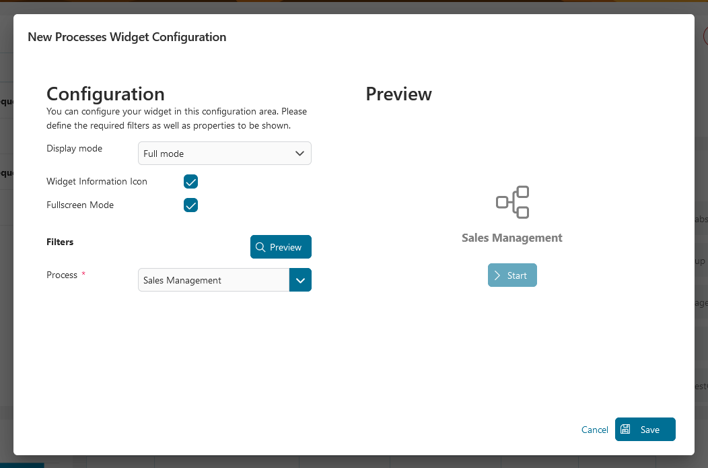Open the Display mode dropdown

pos(224,154)
